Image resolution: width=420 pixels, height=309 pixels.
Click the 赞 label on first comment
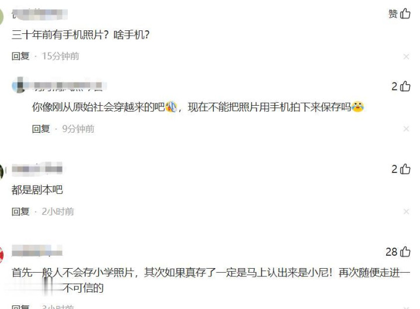[393, 13]
